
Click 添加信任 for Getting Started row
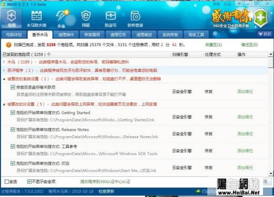(x=245, y=117)
